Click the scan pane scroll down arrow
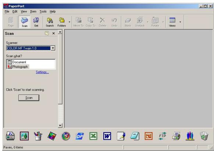This screenshot has width=214, height=151. [x=60, y=125]
